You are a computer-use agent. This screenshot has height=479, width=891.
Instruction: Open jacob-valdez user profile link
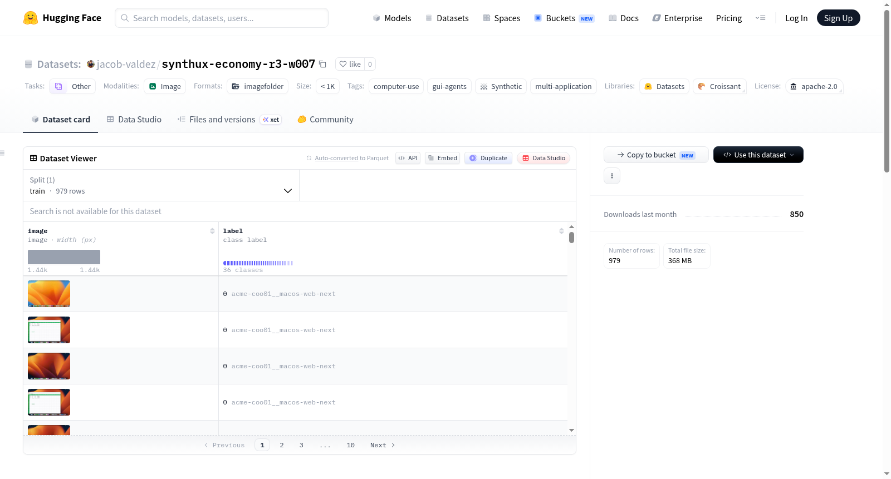[126, 64]
